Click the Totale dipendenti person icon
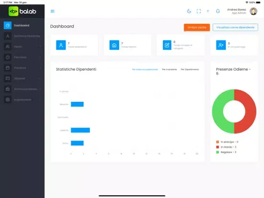Image resolution: width=264 pixels, height=198 pixels. (61, 45)
